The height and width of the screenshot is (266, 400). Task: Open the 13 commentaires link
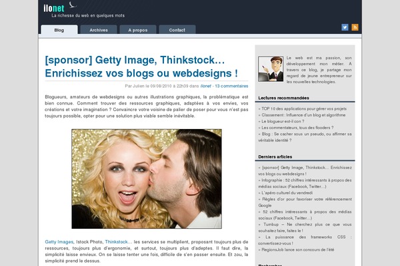(231, 86)
